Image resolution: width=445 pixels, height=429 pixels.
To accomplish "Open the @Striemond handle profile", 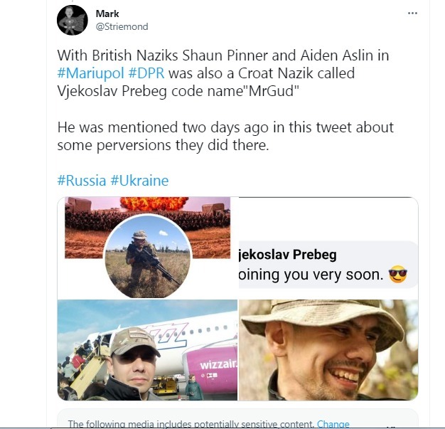I will 121,26.
